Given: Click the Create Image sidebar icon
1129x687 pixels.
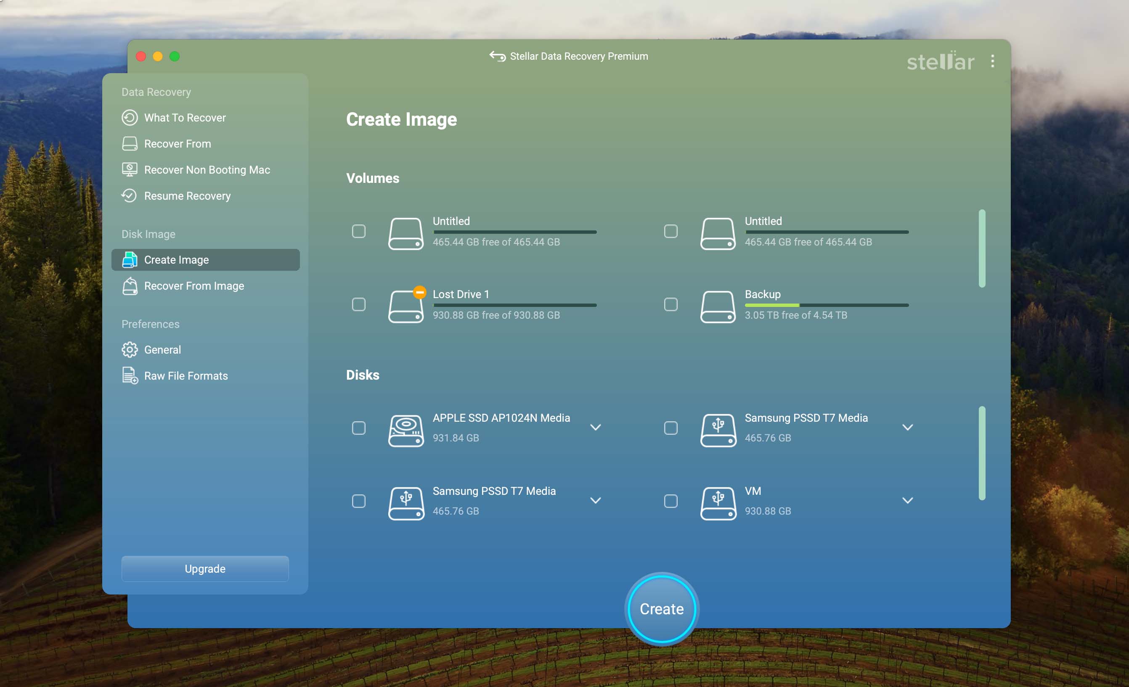Looking at the screenshot, I should pos(130,260).
